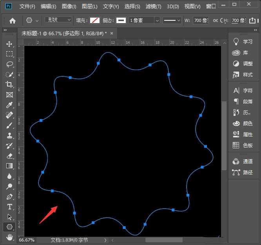261x245 pixels.
Task: Select the Move tool
Action: click(9, 44)
